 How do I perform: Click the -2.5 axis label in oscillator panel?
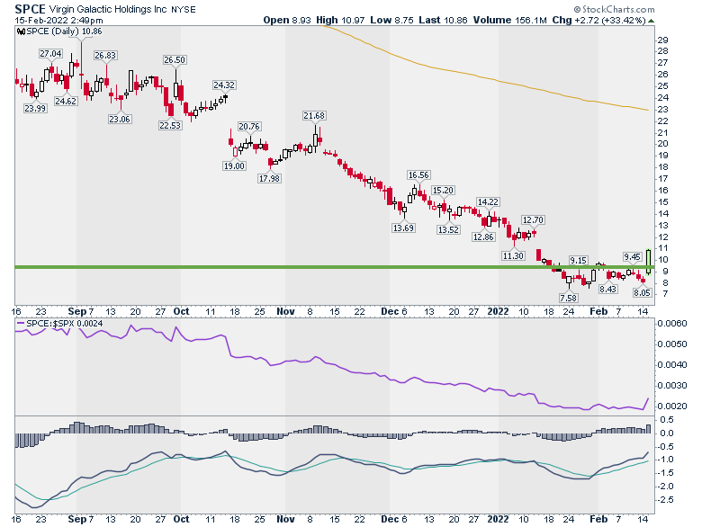[664, 499]
